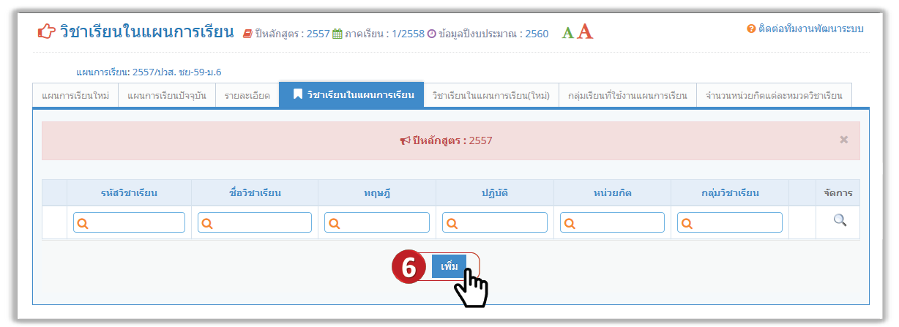The width and height of the screenshot is (899, 327).
Task: Click the large red A font-size icon
Action: [x=584, y=32]
